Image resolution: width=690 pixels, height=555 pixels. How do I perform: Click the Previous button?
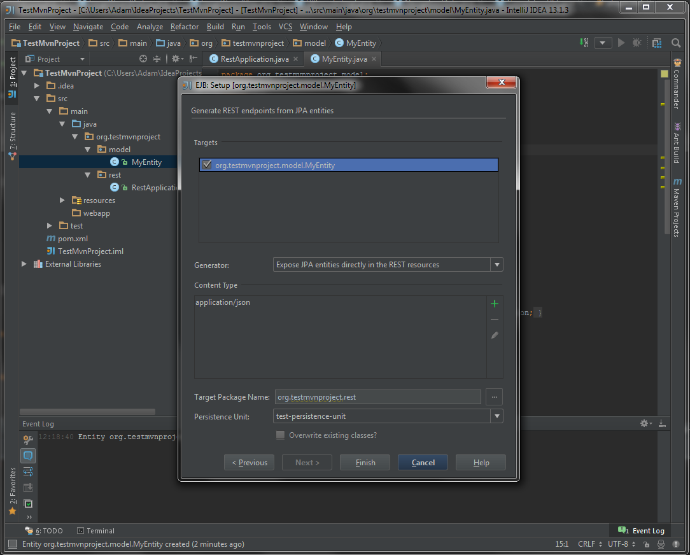[250, 463]
